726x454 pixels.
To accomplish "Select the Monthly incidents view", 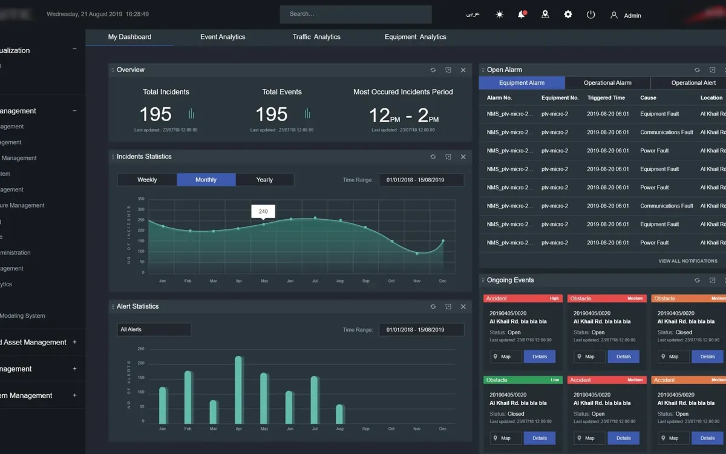I will point(206,180).
